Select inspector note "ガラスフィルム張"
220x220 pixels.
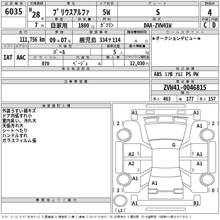(x=19, y=141)
